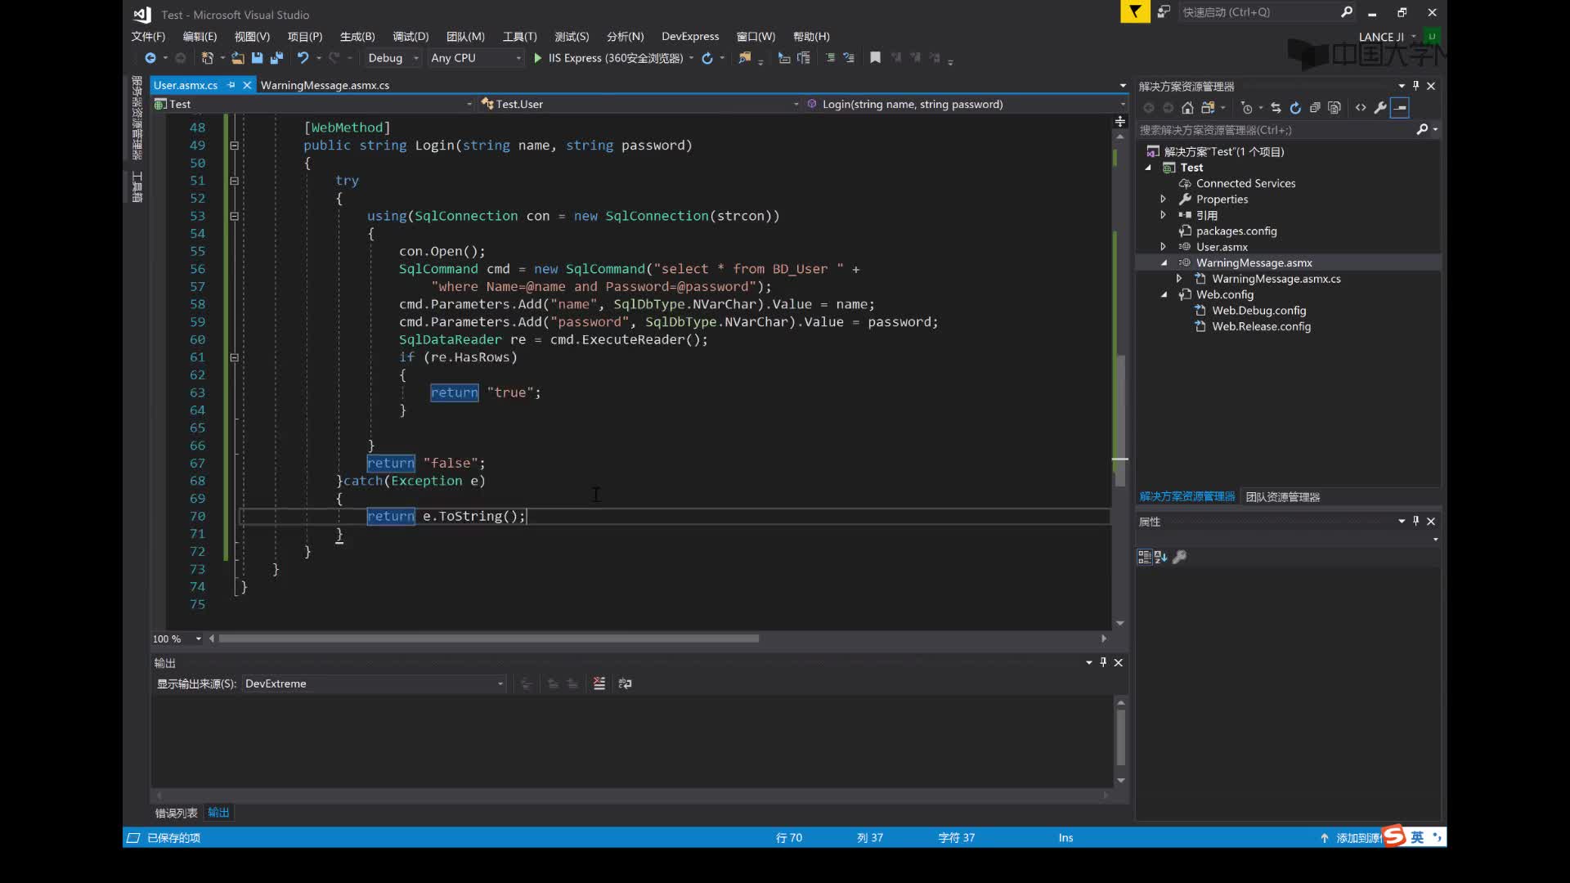Collapse the try block at line 51
Screen dimensions: 1570x883
coord(234,181)
